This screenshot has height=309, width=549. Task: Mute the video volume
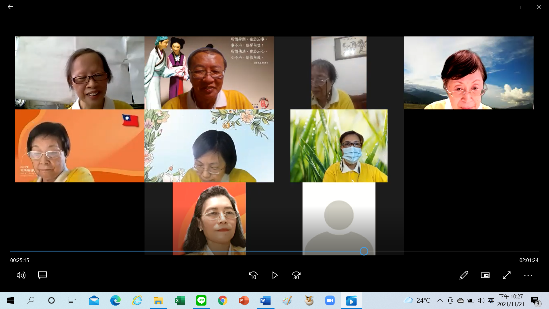point(21,275)
